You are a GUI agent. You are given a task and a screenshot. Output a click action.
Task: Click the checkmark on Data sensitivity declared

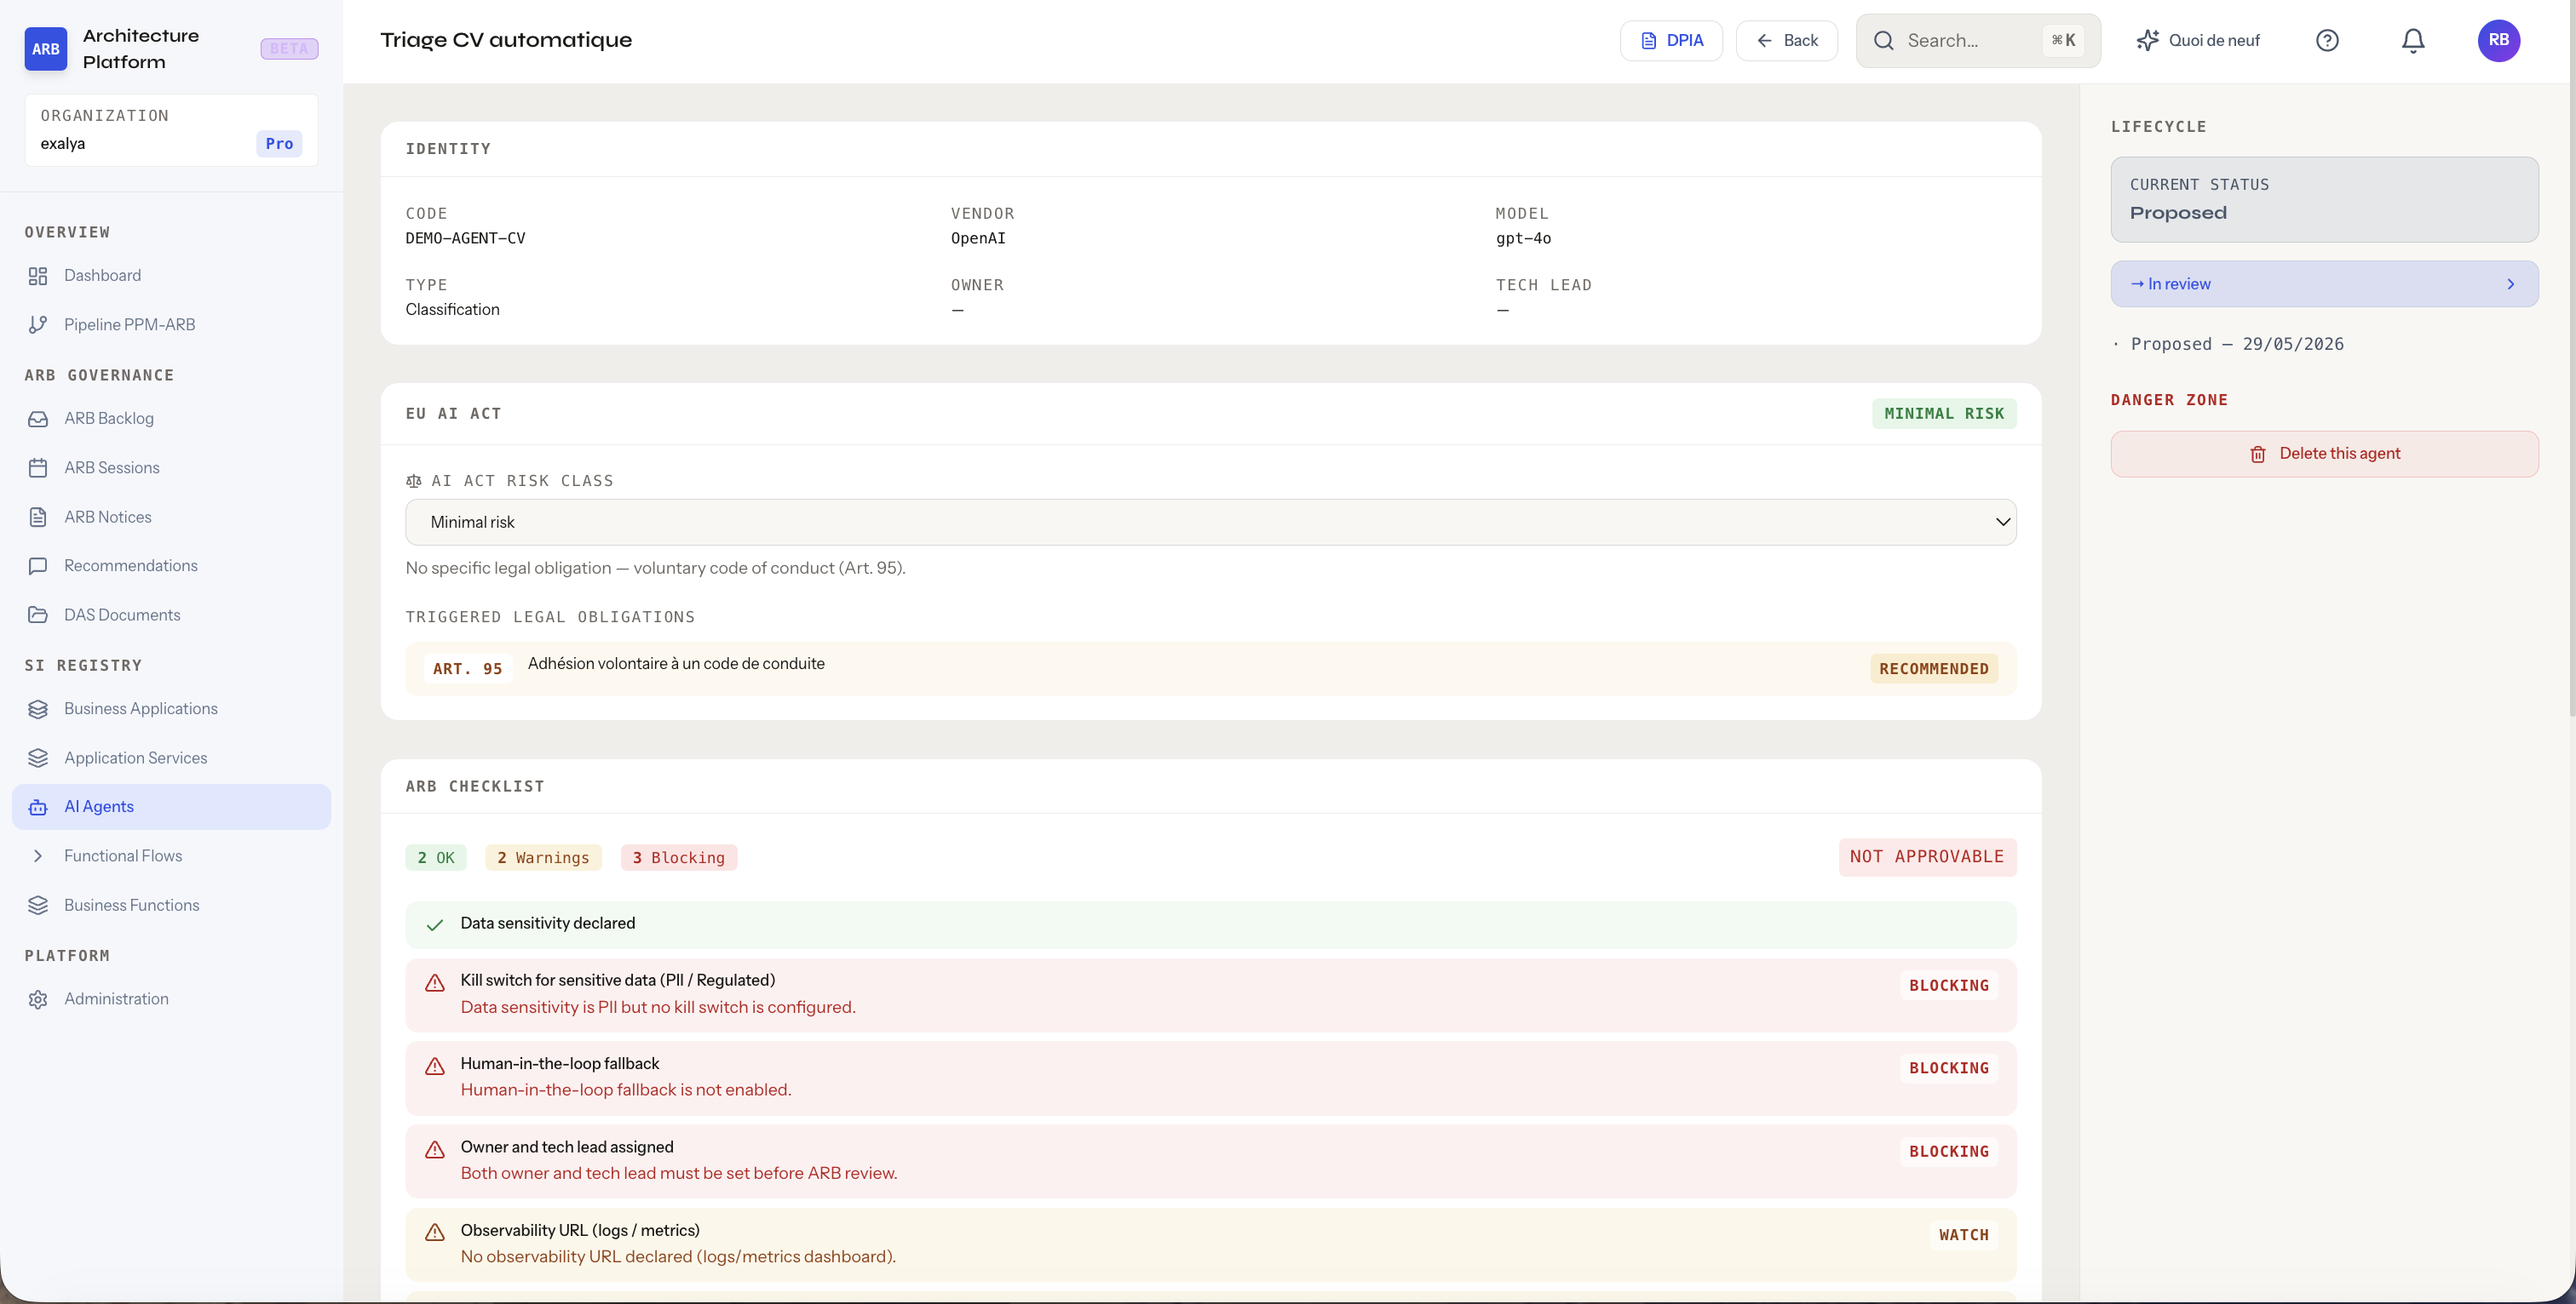point(435,924)
